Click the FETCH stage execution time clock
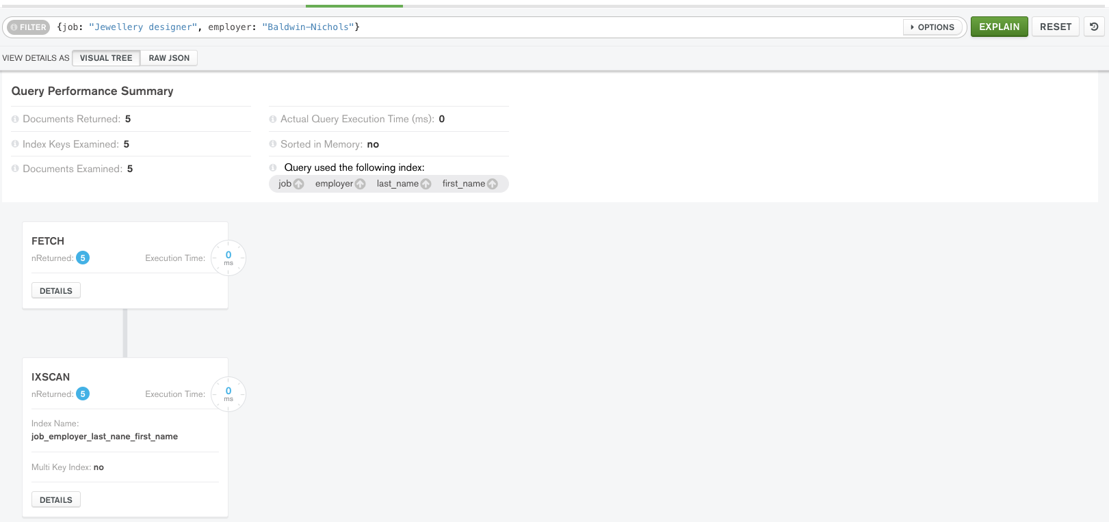The width and height of the screenshot is (1109, 522). click(229, 258)
